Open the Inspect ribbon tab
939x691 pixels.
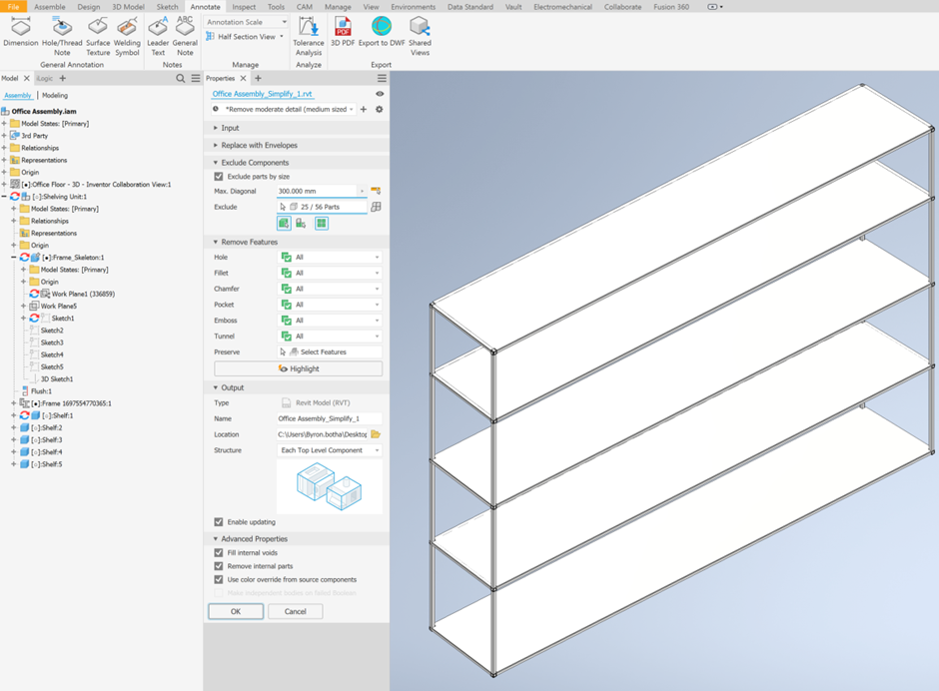click(x=244, y=7)
